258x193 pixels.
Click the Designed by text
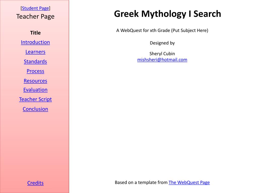pos(162,43)
